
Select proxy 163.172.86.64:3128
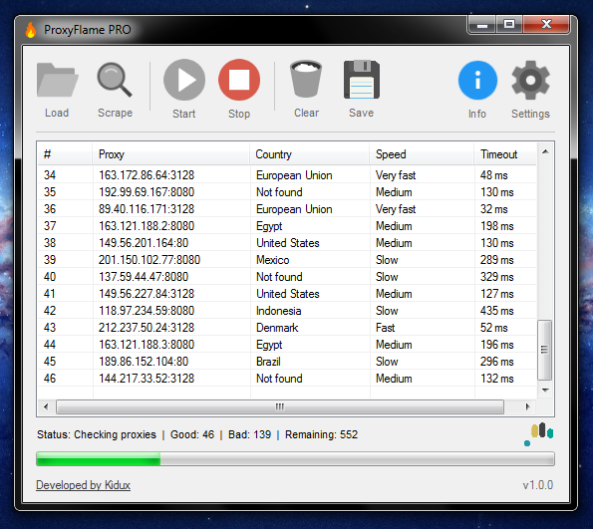pos(147,175)
